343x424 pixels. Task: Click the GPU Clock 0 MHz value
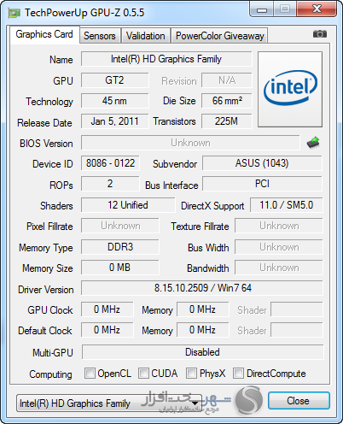pyautogui.click(x=108, y=309)
